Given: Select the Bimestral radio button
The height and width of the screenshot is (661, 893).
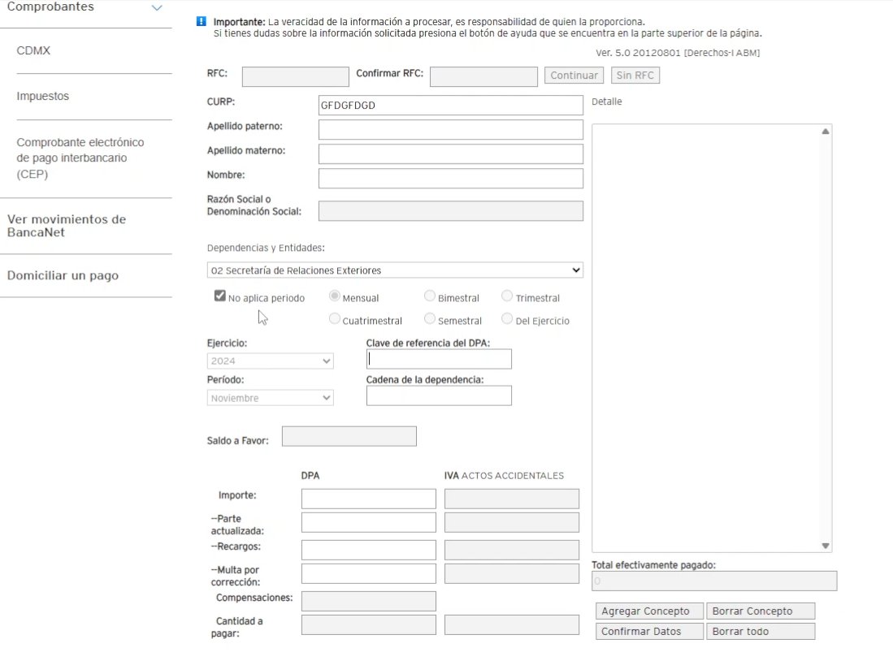Looking at the screenshot, I should [430, 296].
